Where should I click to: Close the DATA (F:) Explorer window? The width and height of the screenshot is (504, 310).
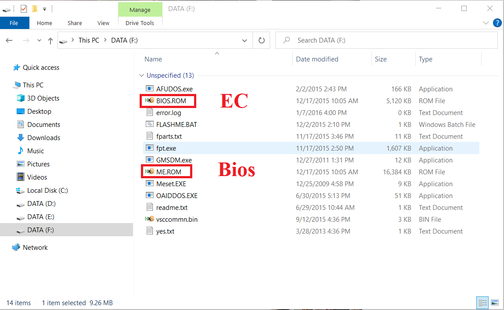click(490, 9)
